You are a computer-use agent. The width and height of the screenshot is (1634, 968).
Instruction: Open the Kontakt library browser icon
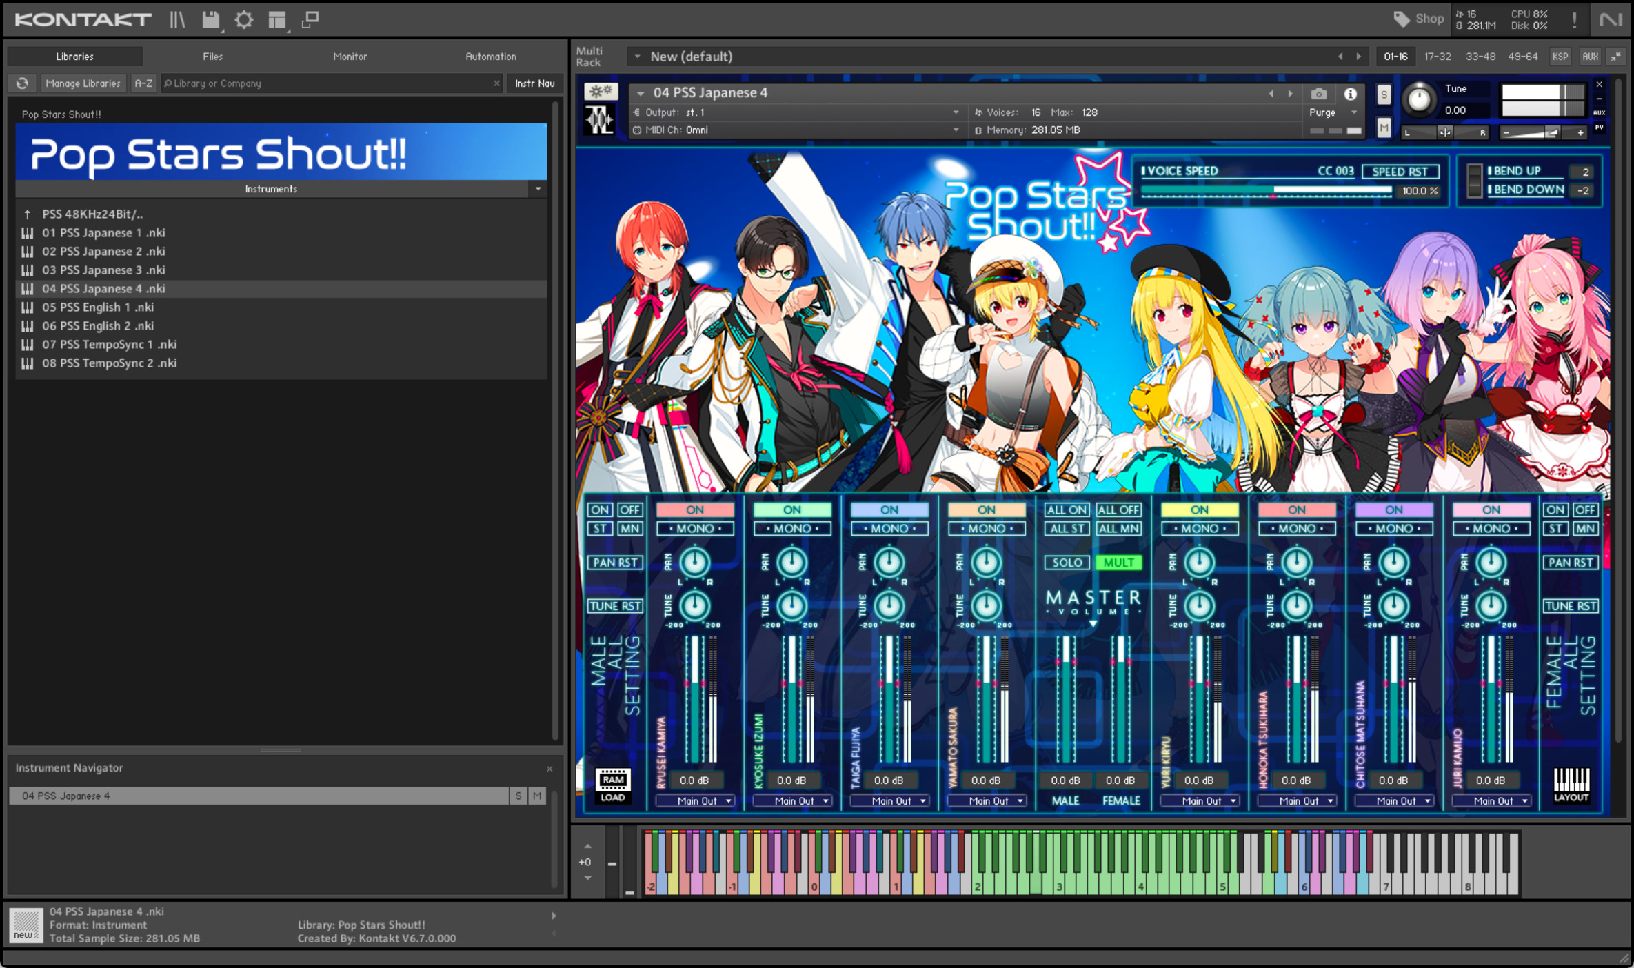tap(177, 19)
